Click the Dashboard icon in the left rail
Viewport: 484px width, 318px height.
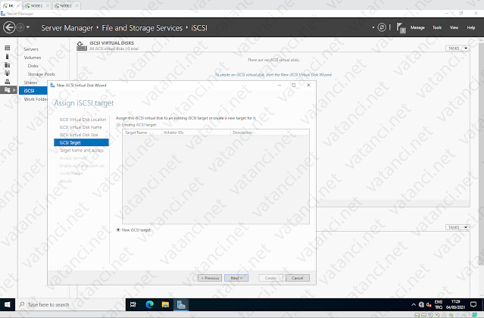click(8, 48)
